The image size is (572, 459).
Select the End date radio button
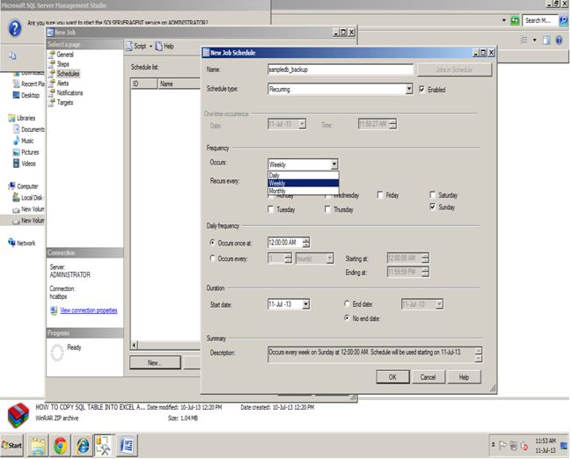347,303
